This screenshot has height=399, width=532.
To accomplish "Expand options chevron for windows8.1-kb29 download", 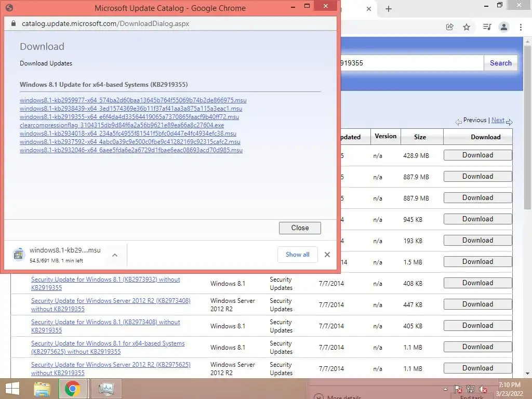I will point(115,255).
